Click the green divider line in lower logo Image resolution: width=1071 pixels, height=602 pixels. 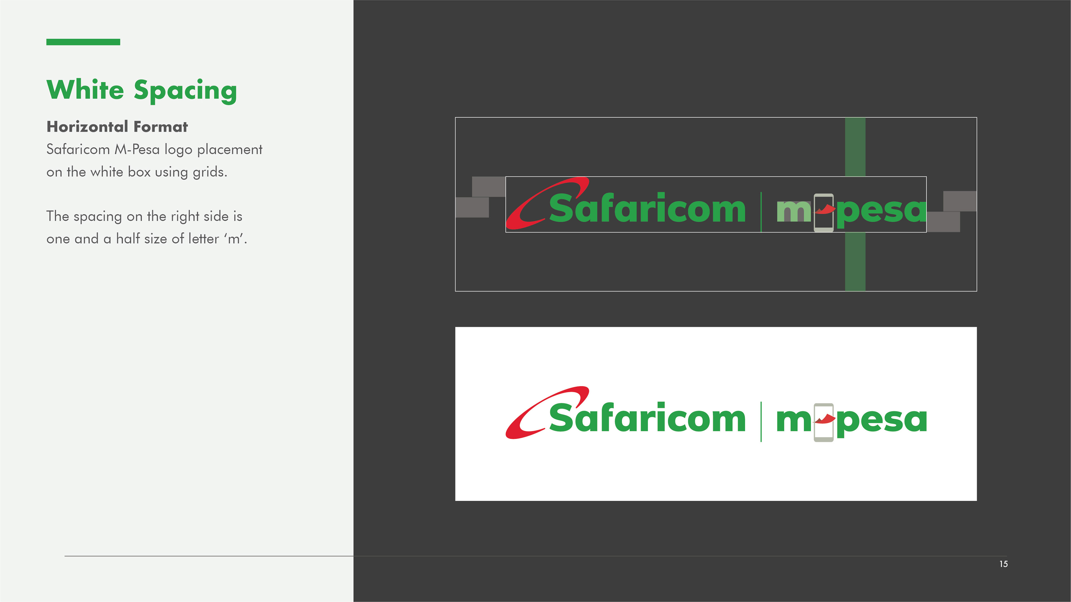761,422
